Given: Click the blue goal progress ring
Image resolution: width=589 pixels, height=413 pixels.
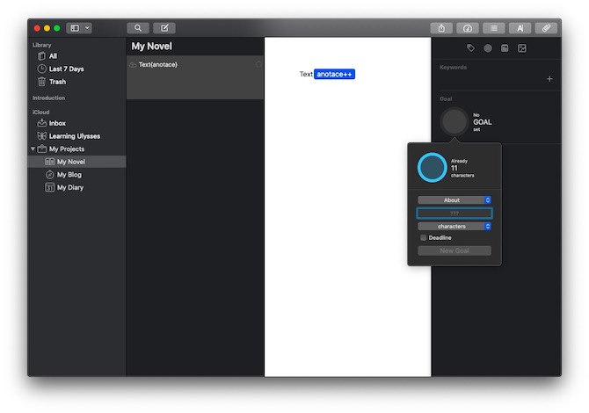Looking at the screenshot, I should (x=432, y=168).
